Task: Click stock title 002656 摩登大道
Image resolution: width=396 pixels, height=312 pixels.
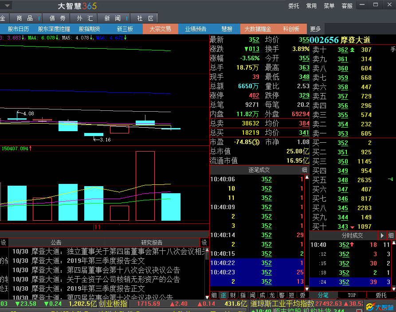Action: [340, 40]
